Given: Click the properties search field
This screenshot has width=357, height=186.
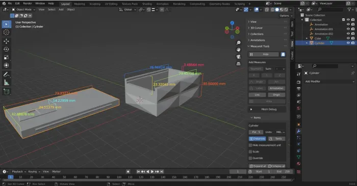Looking at the screenshot, I should click(x=325, y=66).
